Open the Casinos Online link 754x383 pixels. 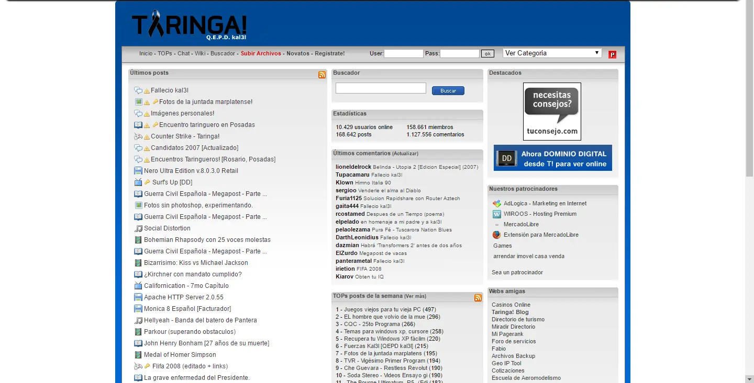[511, 305]
